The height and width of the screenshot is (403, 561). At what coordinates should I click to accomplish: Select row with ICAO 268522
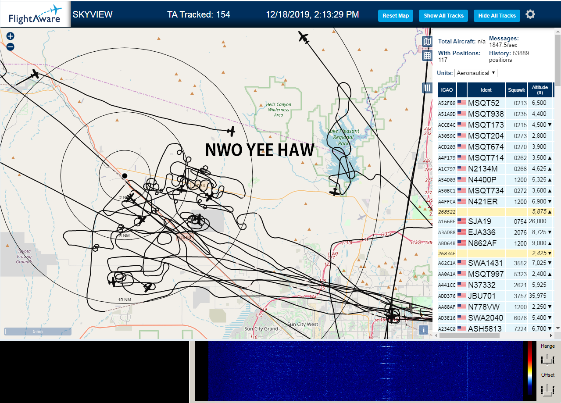(x=496, y=211)
